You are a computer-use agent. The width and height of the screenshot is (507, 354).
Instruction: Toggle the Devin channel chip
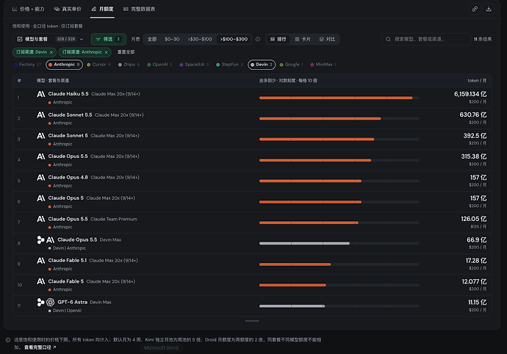[x=262, y=65]
